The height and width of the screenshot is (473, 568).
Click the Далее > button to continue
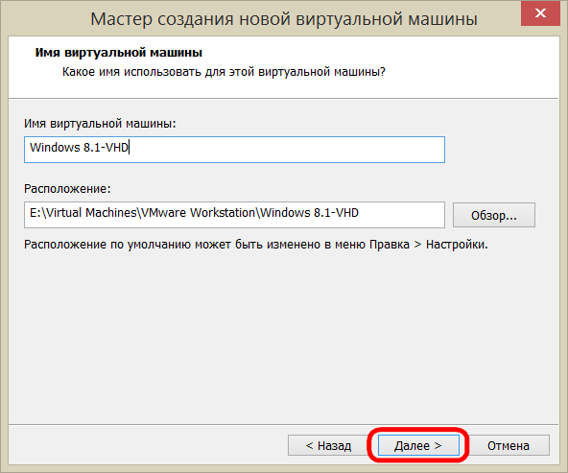[x=418, y=445]
